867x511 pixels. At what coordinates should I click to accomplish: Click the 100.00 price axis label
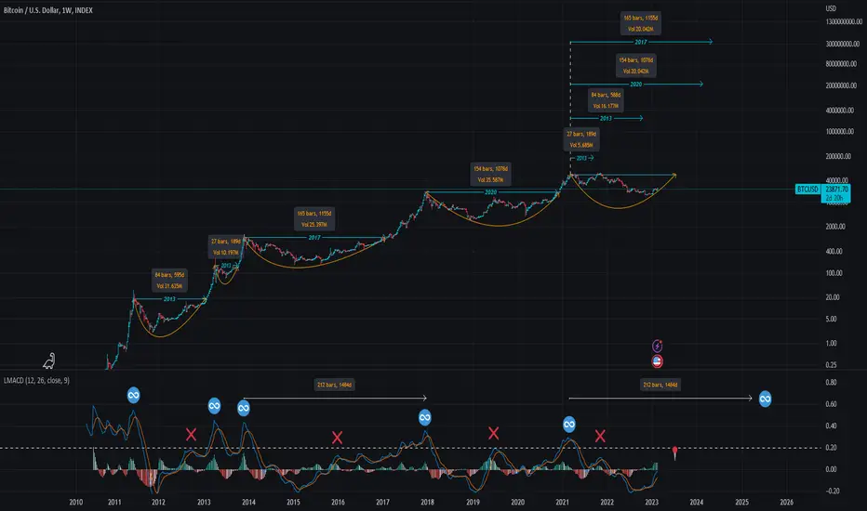point(834,273)
